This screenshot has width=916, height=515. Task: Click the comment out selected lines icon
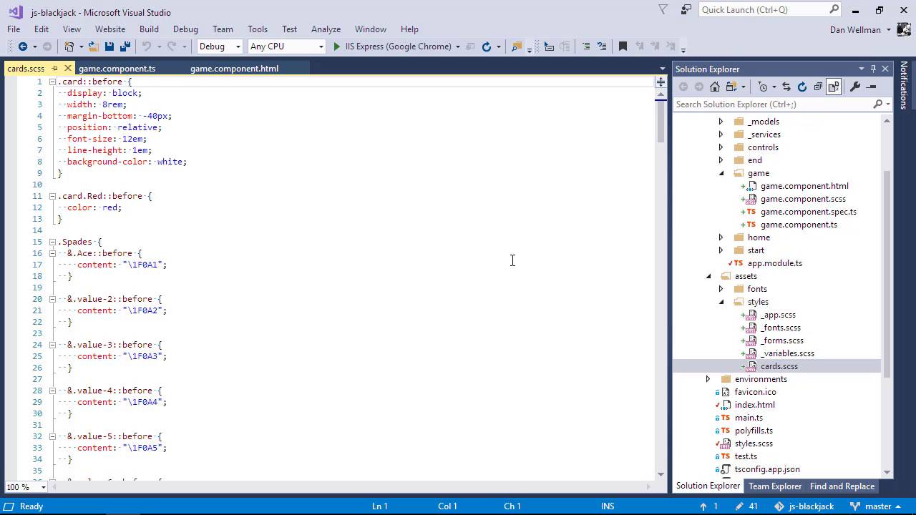coord(586,46)
